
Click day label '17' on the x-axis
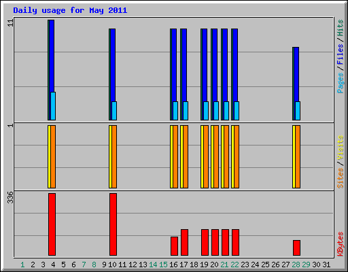[x=184, y=265]
